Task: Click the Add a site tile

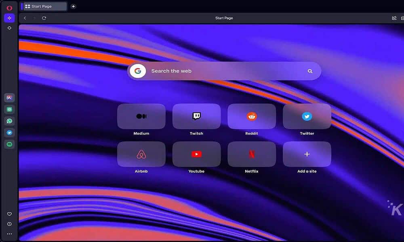Action: (x=307, y=154)
